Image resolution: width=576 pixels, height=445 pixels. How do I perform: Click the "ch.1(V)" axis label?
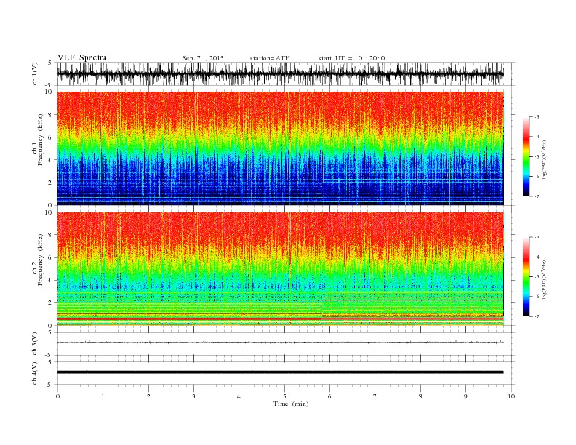(x=35, y=73)
